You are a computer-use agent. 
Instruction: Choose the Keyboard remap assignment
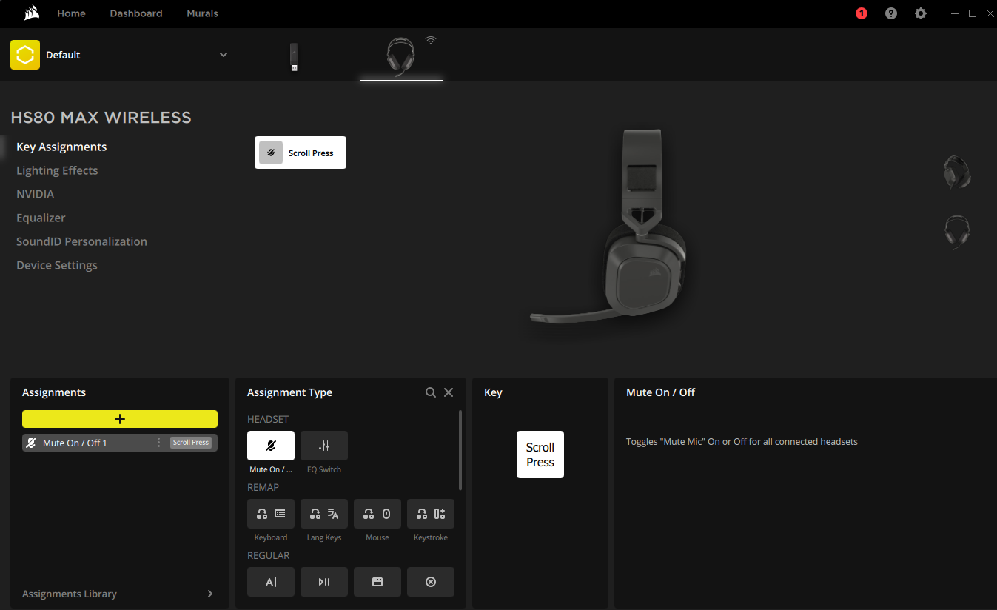pos(271,514)
